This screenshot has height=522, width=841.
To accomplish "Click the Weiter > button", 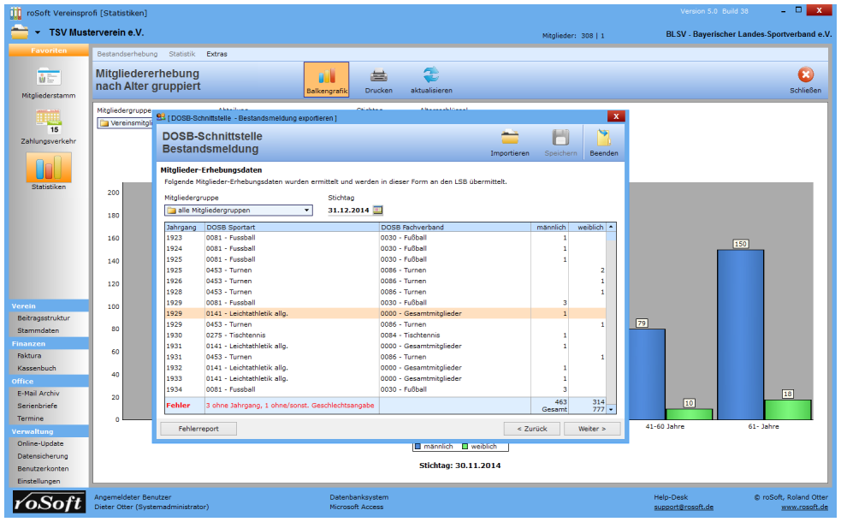I will 591,428.
